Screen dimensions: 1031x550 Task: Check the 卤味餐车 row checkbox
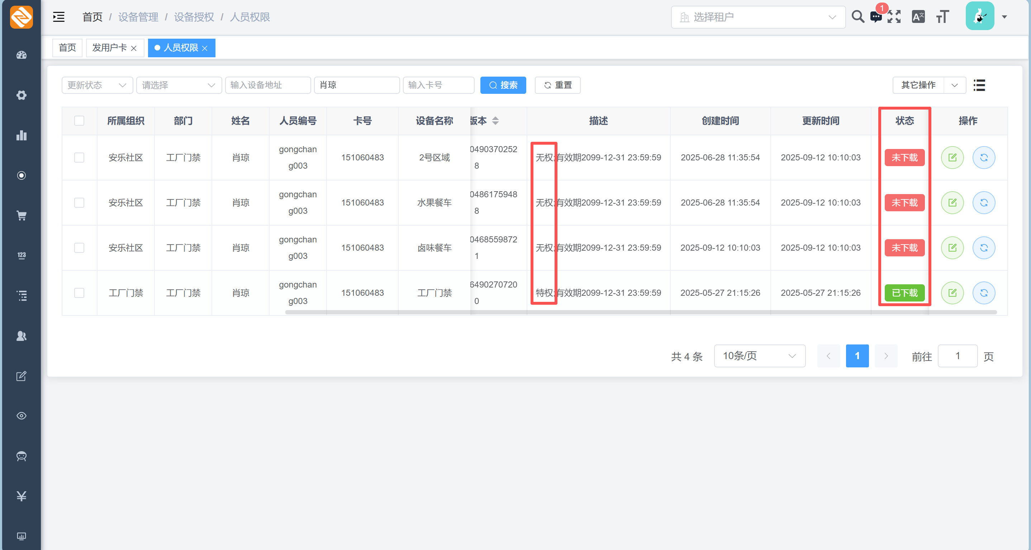click(79, 248)
